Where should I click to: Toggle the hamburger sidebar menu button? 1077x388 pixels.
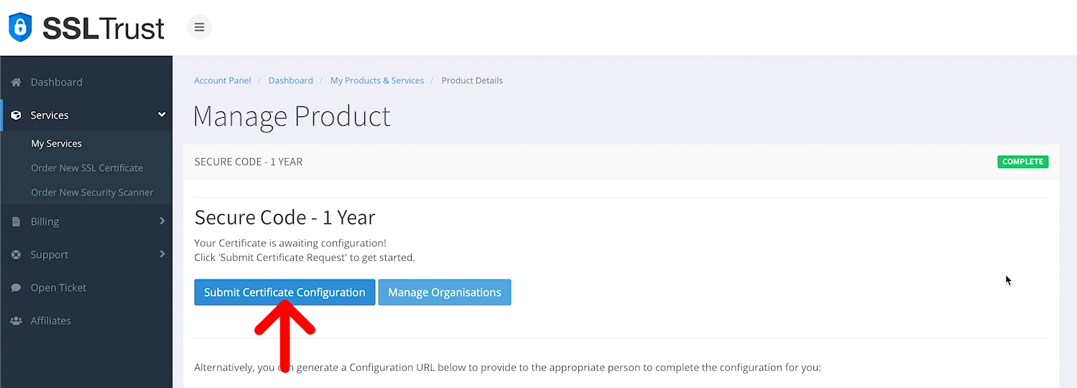click(x=200, y=27)
